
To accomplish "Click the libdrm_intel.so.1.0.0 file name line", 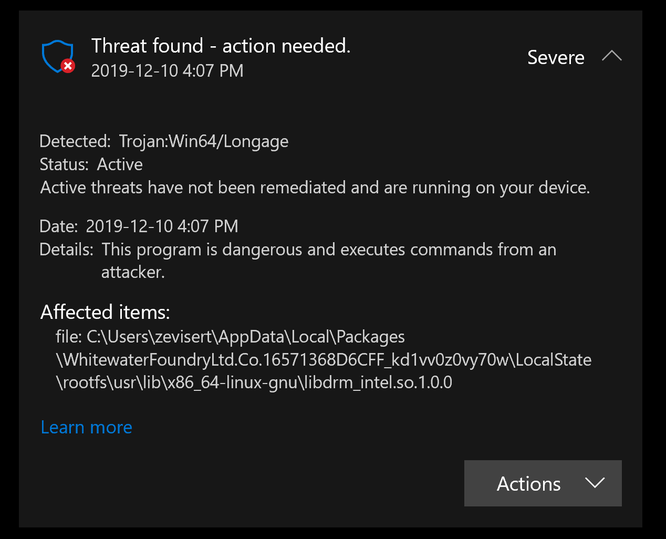I will click(254, 382).
